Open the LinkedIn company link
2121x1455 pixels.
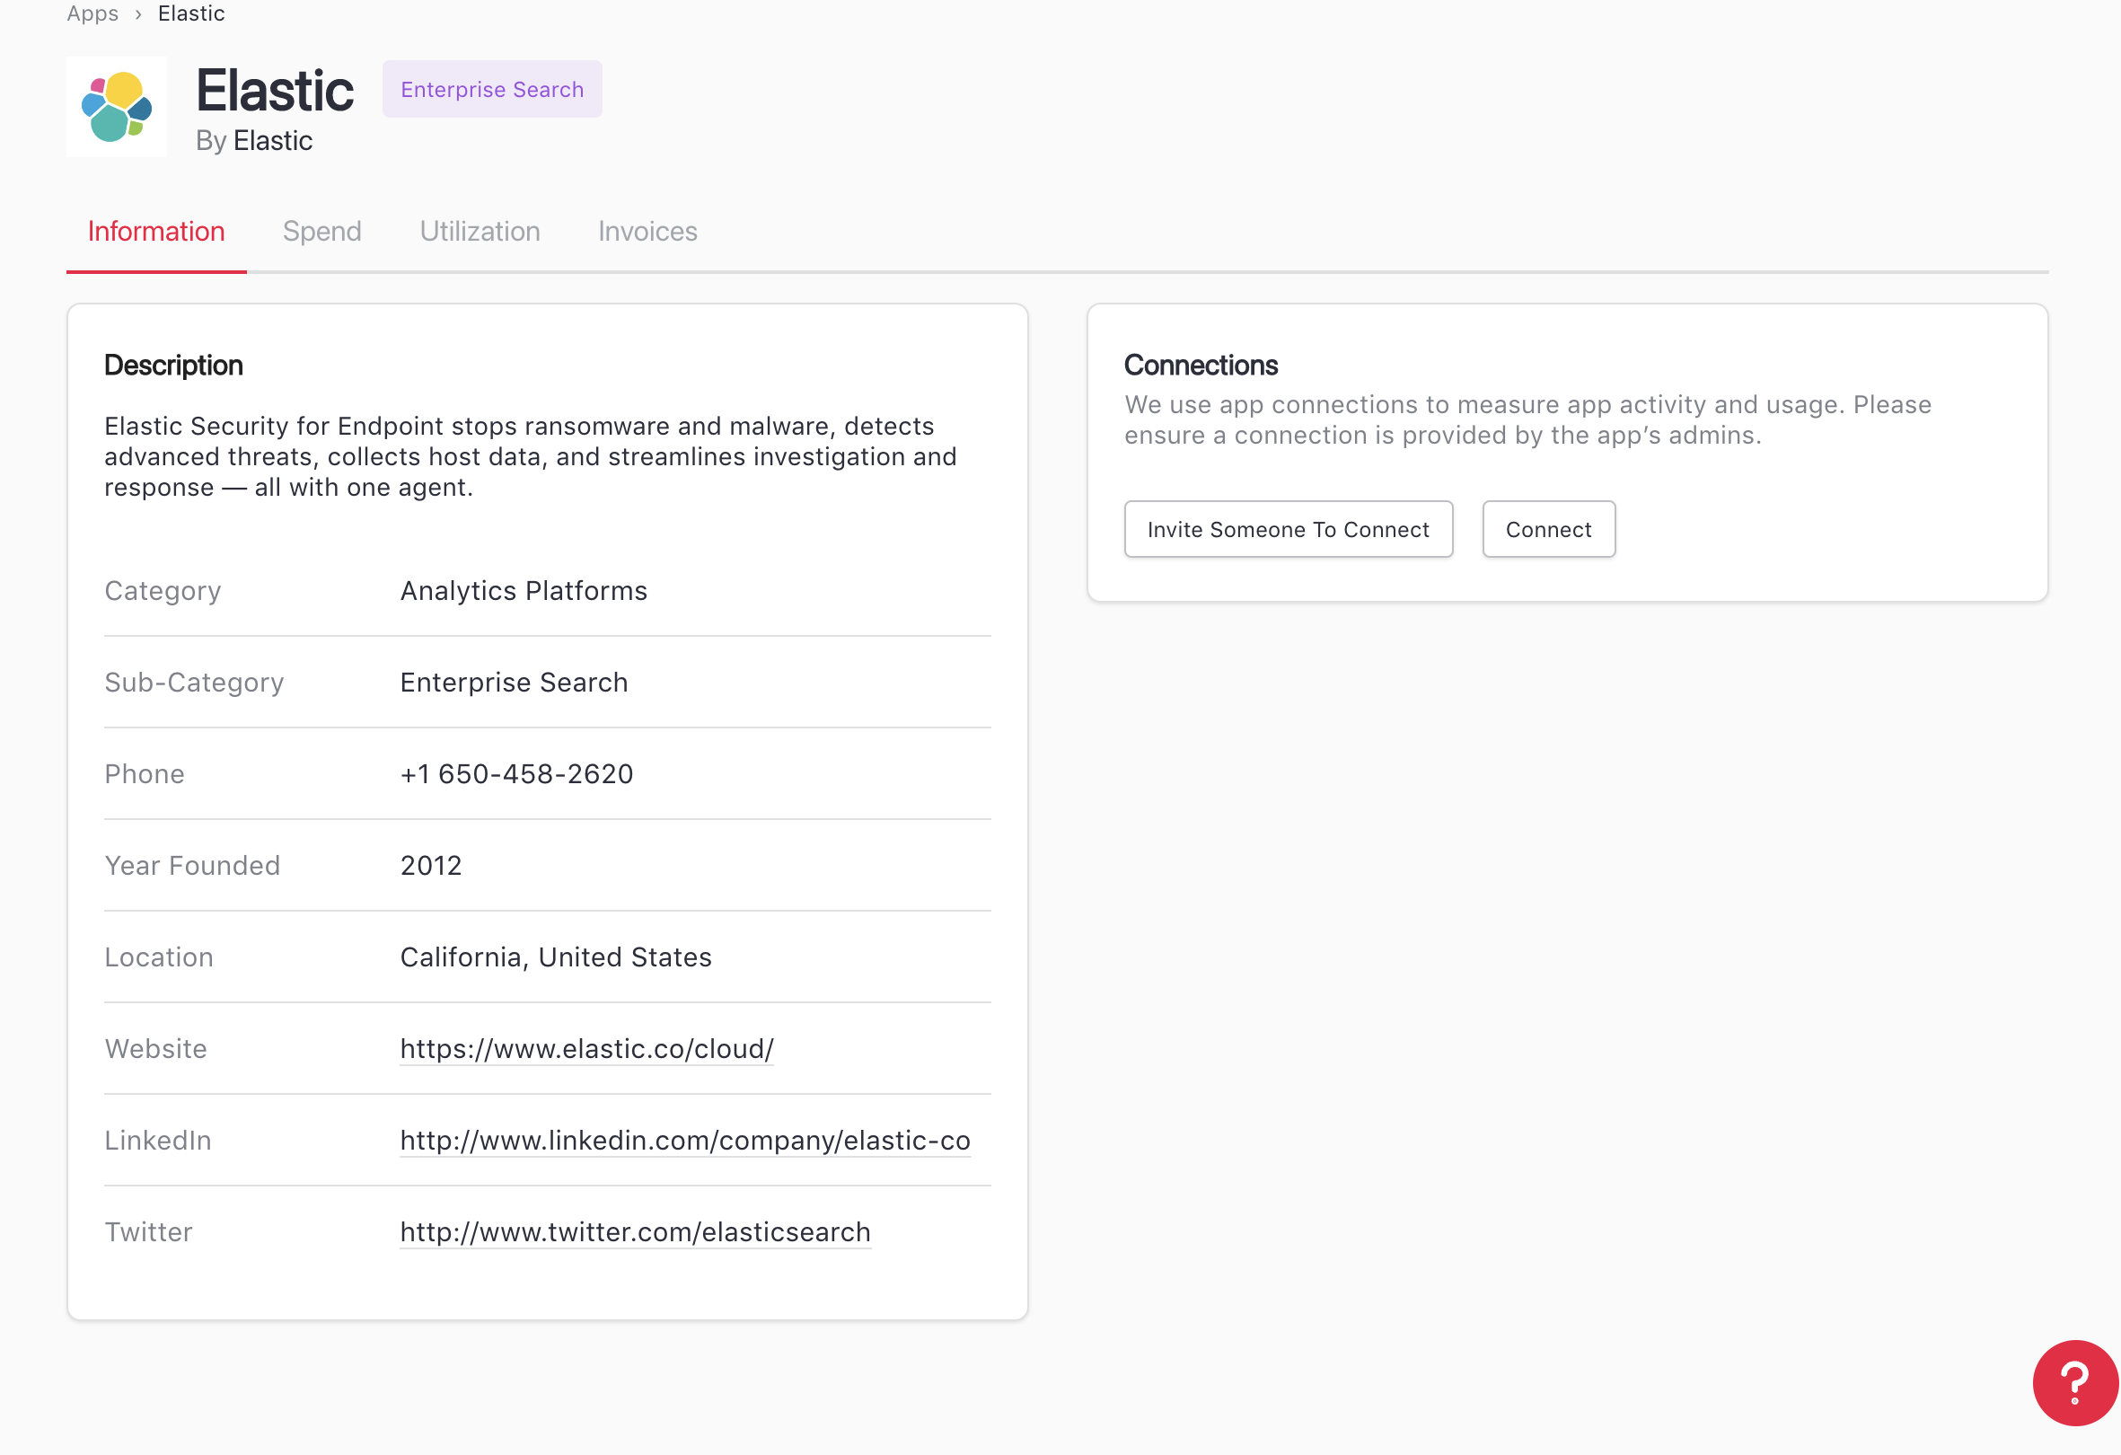[x=684, y=1140]
